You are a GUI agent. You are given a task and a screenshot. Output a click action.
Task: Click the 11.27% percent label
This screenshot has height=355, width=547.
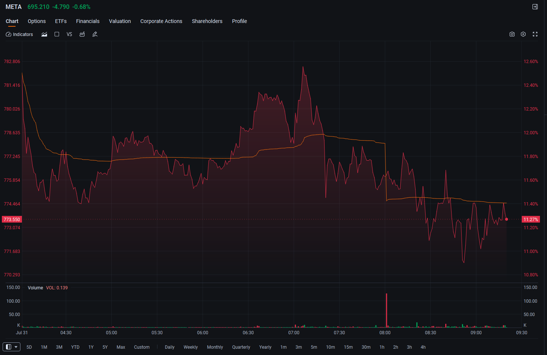[531, 219]
